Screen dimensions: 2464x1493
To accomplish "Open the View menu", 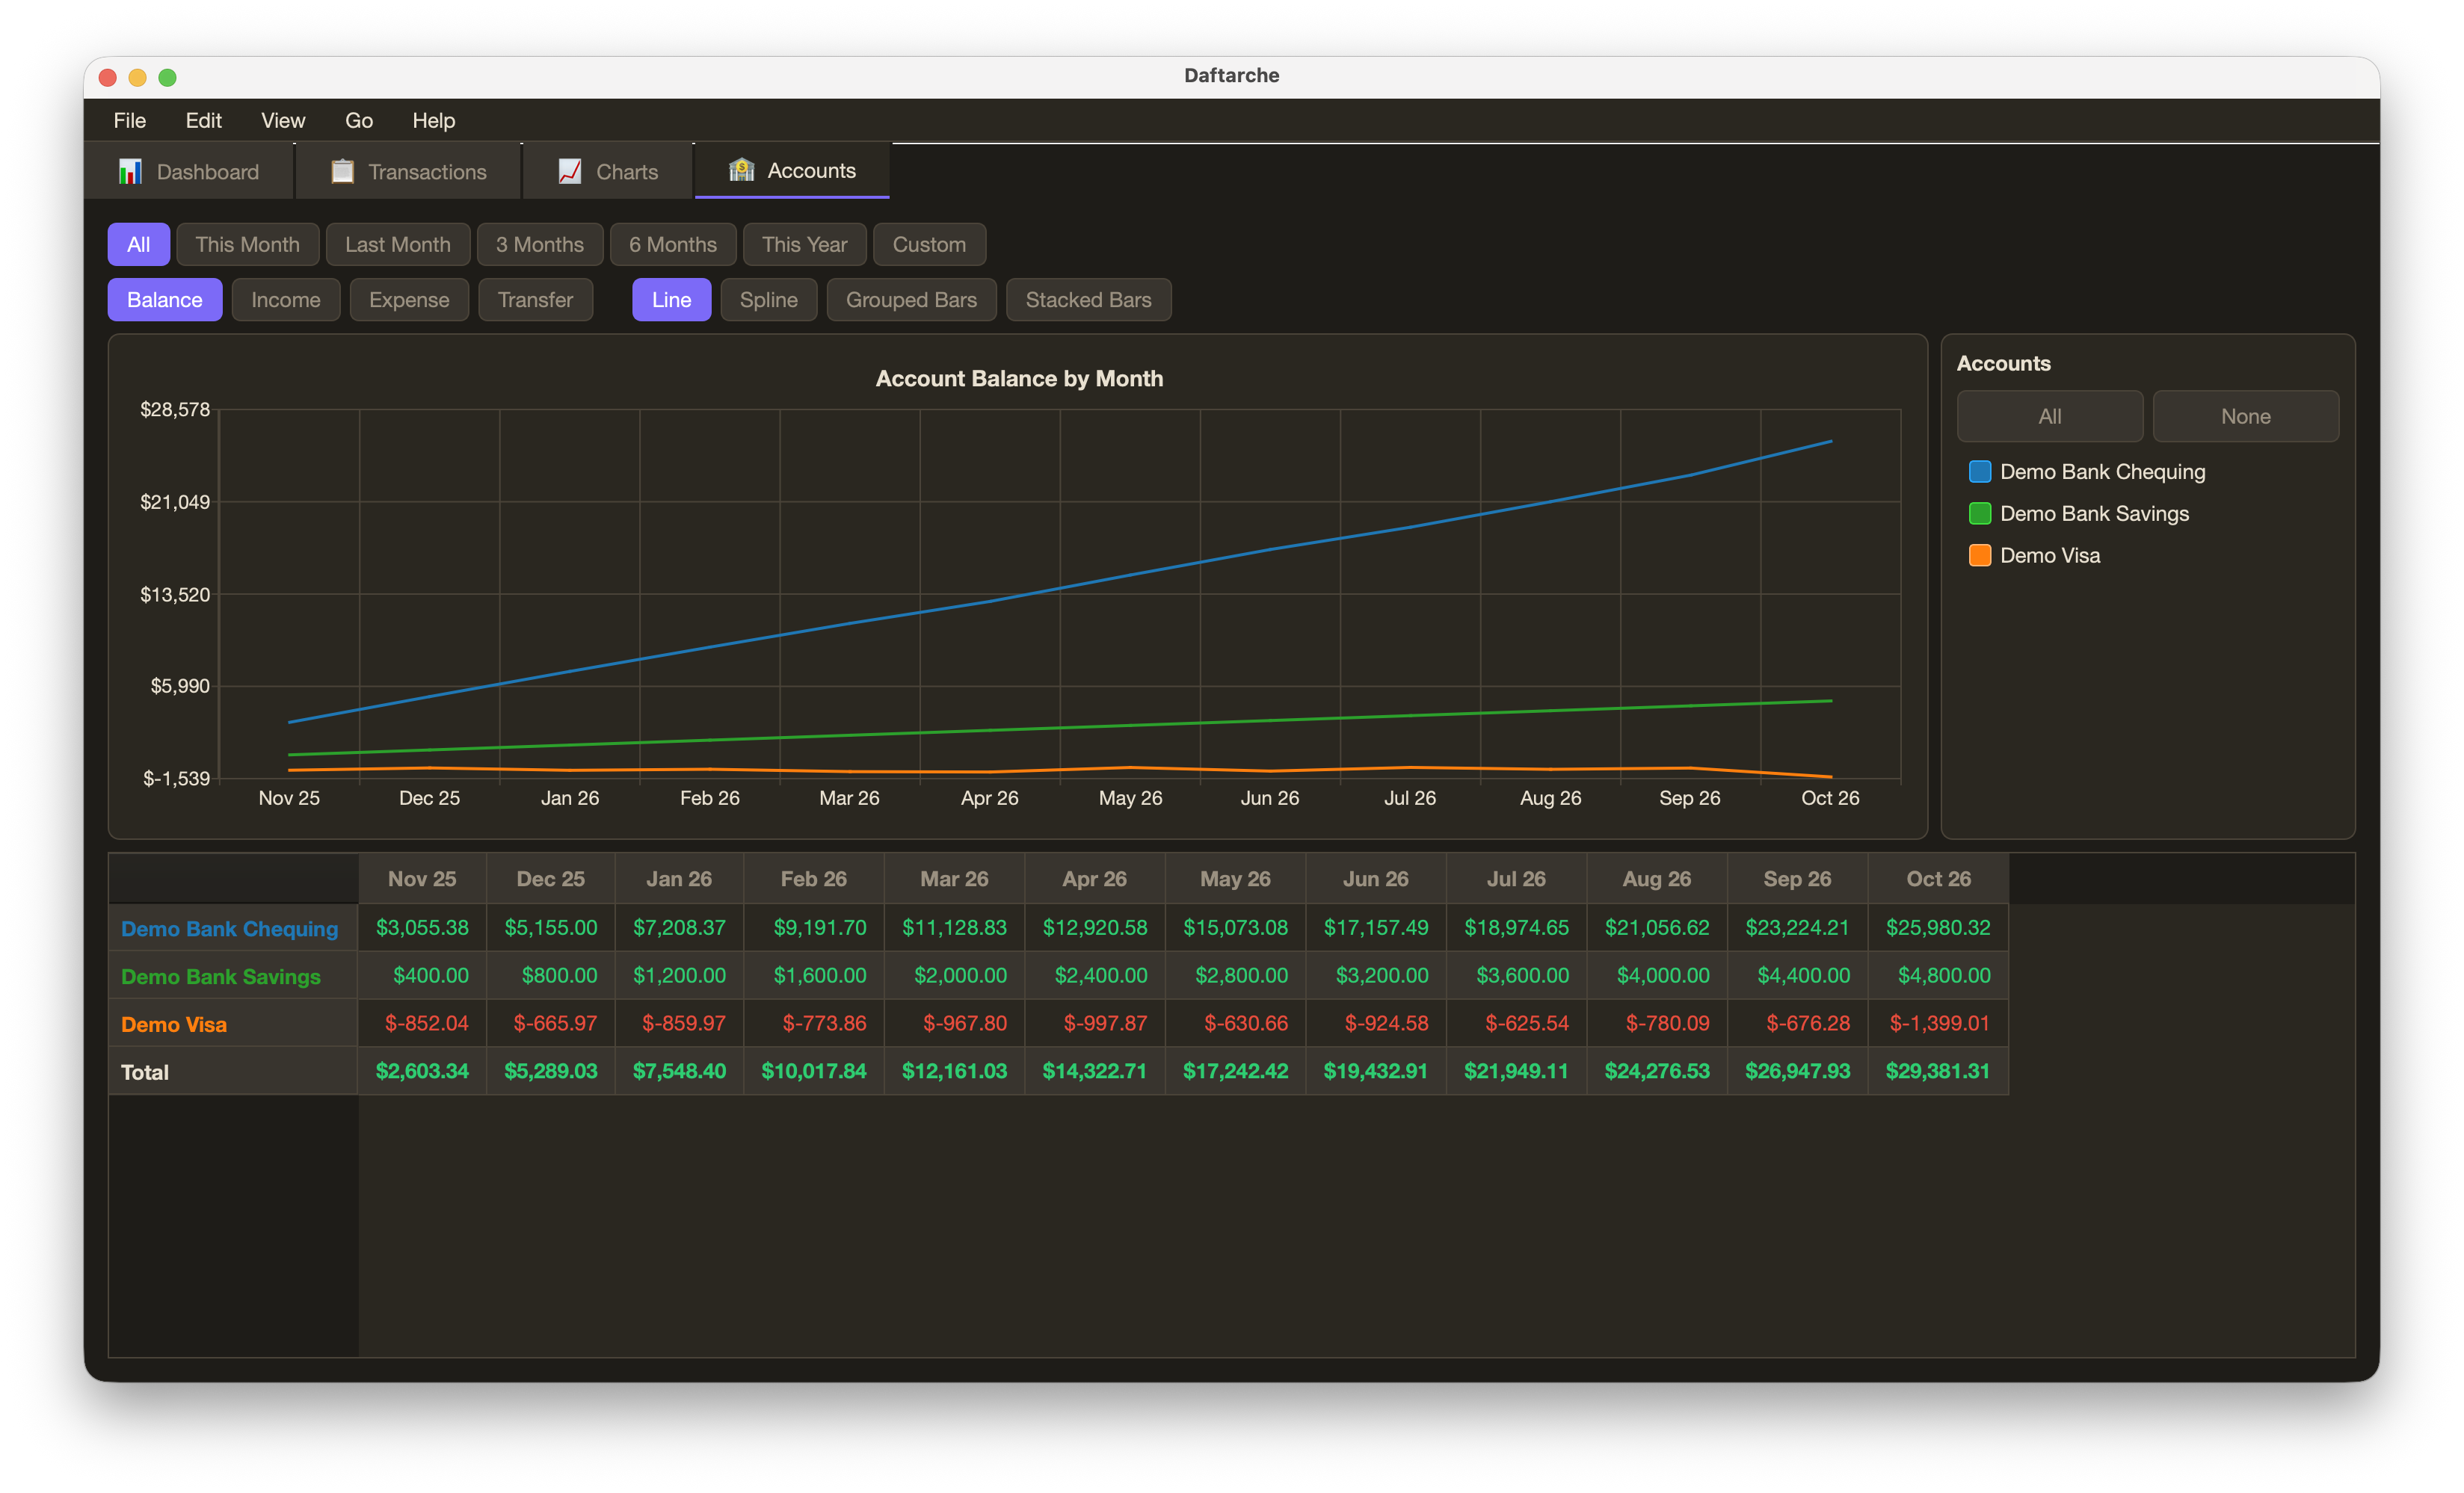I will pyautogui.click(x=283, y=121).
